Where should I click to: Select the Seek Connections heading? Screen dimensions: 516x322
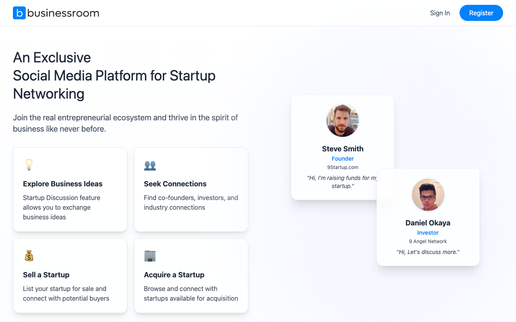tap(175, 184)
